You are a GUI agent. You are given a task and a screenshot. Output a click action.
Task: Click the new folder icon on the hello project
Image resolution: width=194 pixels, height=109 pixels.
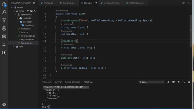click(32, 11)
